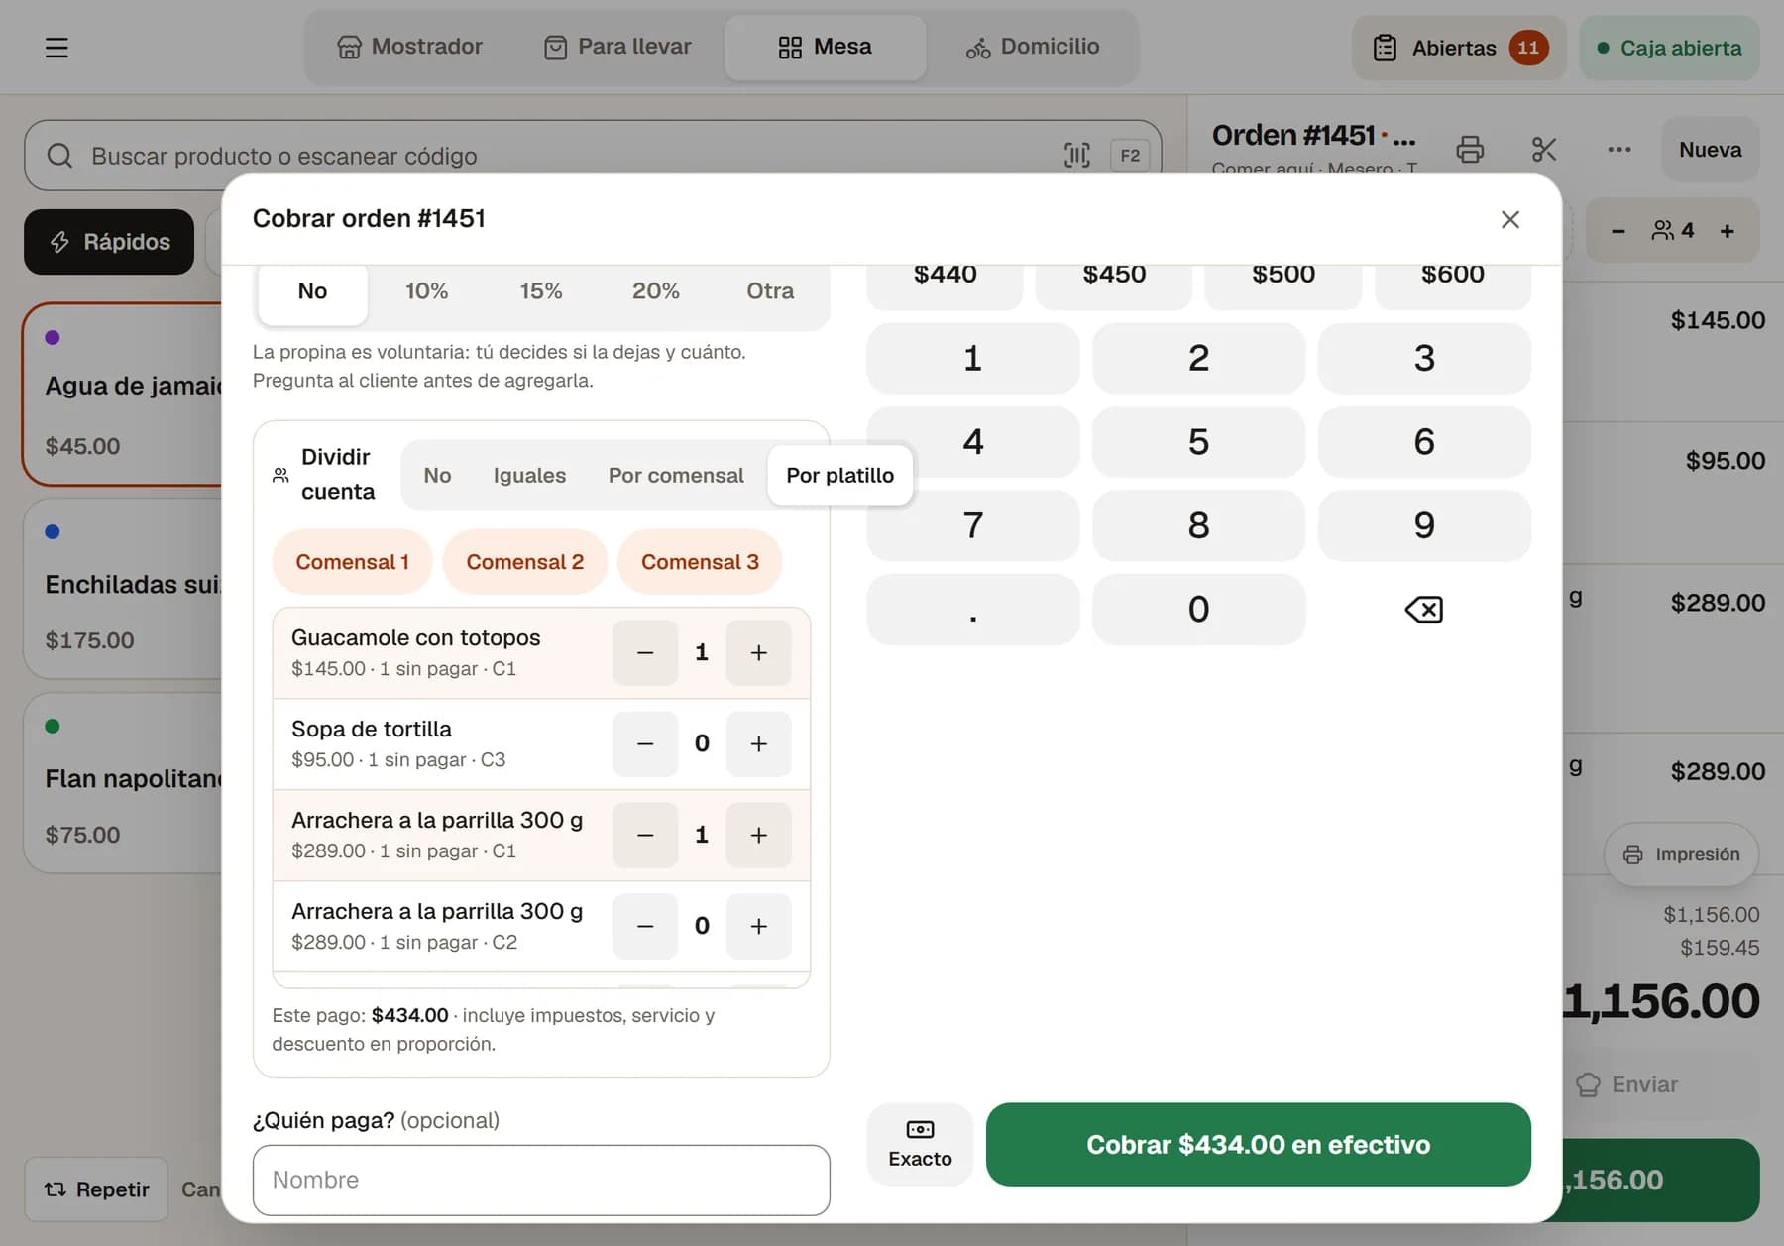Tap keypad digit 5
Image resolution: width=1784 pixels, height=1246 pixels.
pos(1198,442)
